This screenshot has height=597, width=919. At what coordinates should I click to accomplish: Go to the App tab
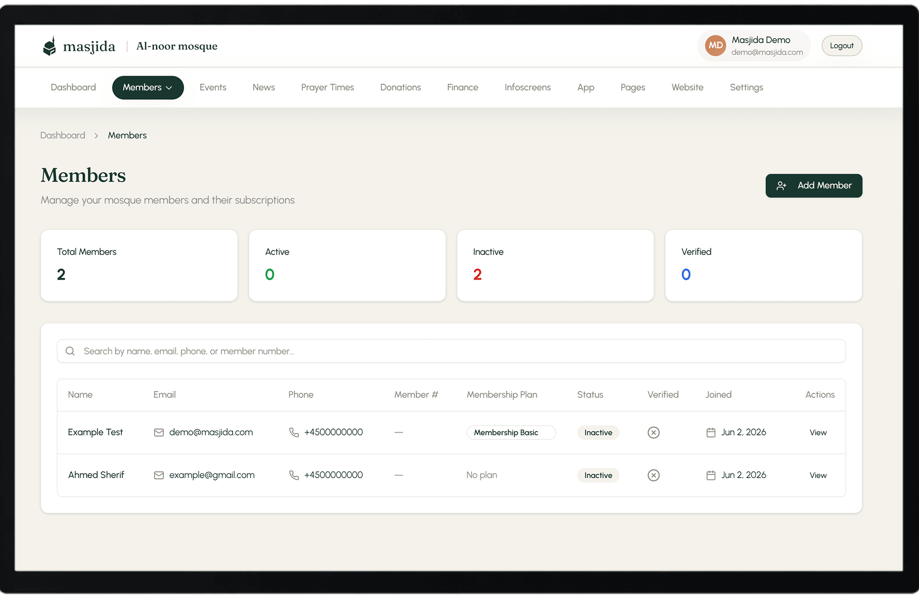tap(586, 87)
